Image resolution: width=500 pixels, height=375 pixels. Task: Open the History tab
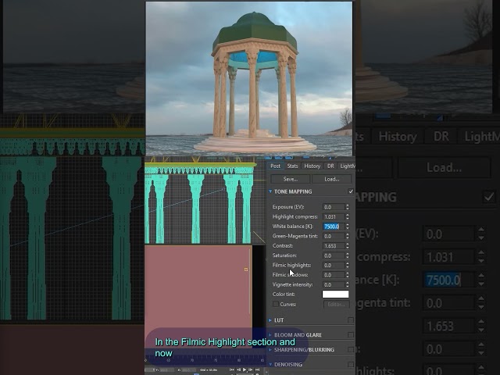tap(312, 166)
